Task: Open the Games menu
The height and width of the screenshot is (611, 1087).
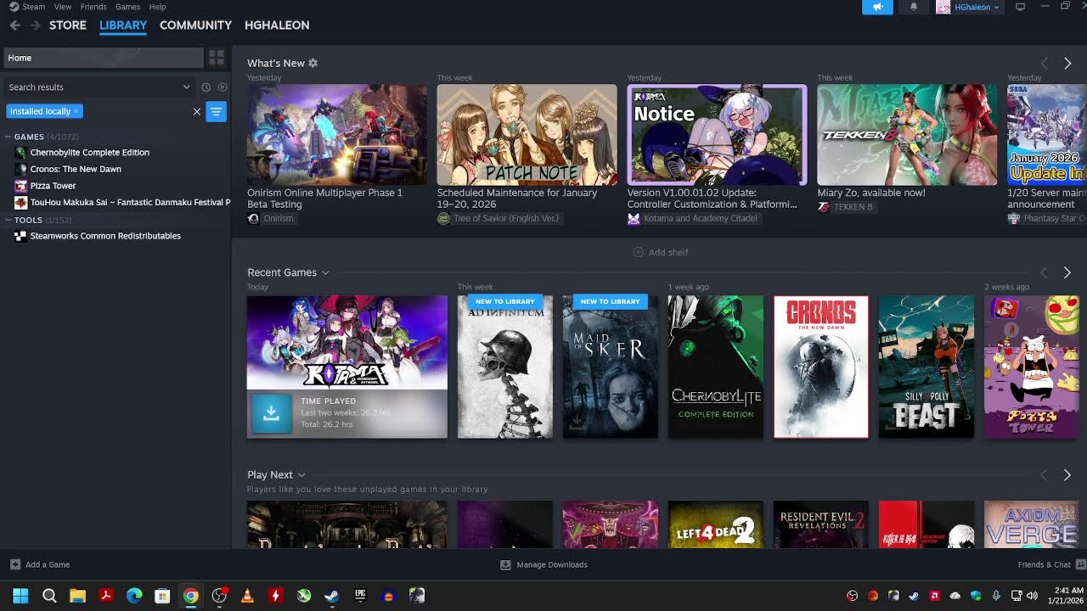Action: tap(128, 7)
